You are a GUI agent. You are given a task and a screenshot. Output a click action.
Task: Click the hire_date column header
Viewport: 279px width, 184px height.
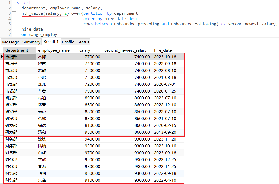click(x=168, y=50)
